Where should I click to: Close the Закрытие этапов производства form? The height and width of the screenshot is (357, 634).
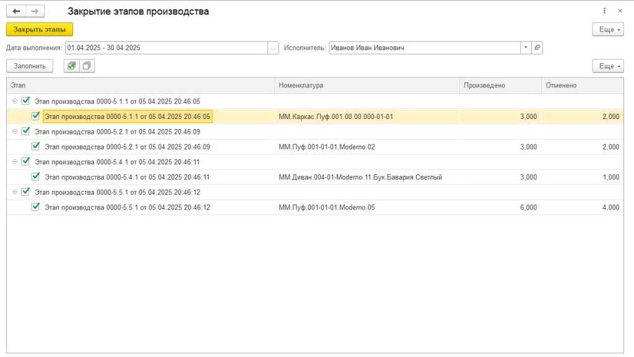(620, 11)
